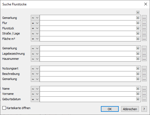Clear the Nutzungsart field X icon

point(138,68)
